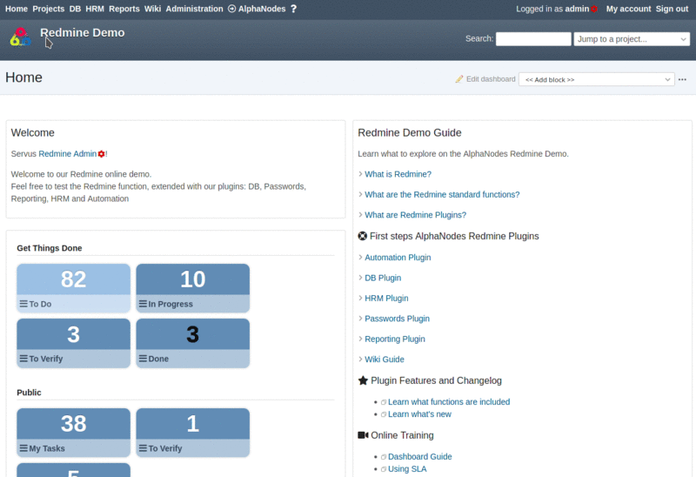
Task: Go to the Administration menu
Action: (x=194, y=9)
